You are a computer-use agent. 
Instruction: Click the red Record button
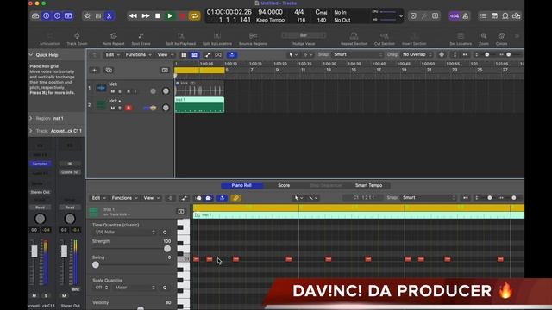(182, 15)
